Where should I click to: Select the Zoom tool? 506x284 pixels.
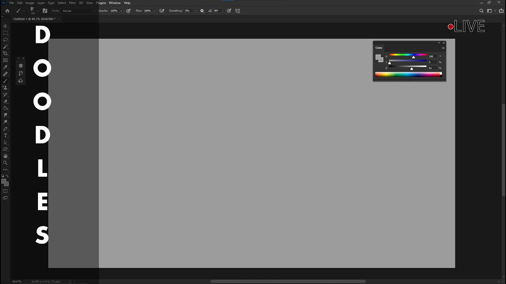pos(5,163)
